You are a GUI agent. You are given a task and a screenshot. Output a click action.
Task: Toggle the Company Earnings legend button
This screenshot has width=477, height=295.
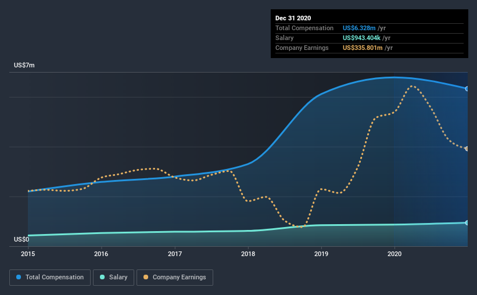[x=175, y=278]
